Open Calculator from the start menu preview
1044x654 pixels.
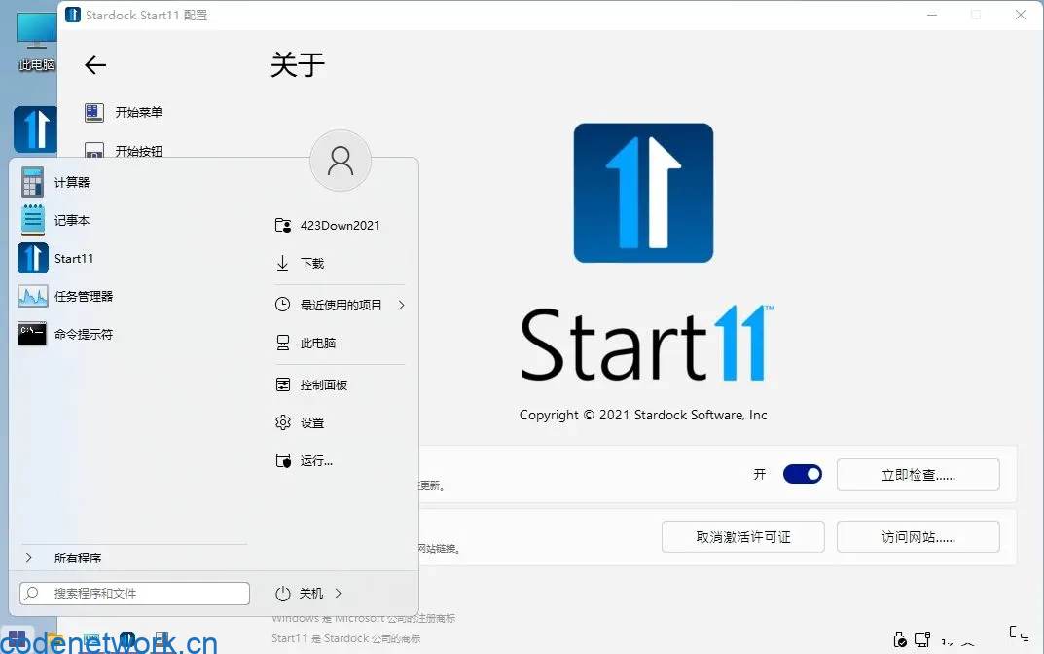coord(73,180)
